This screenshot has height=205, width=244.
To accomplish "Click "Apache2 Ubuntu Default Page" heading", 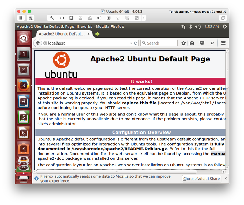I will [150, 59].
